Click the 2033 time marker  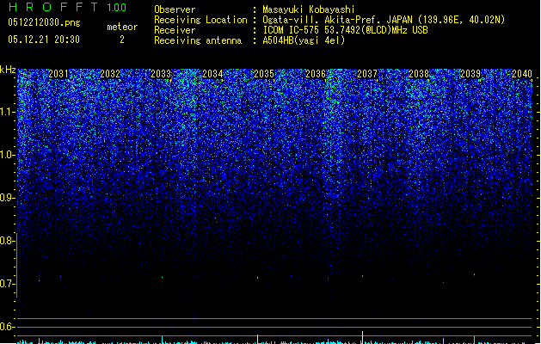(161, 74)
